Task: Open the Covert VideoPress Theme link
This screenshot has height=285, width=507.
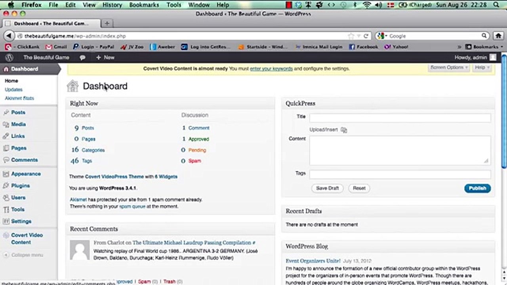Action: click(114, 177)
